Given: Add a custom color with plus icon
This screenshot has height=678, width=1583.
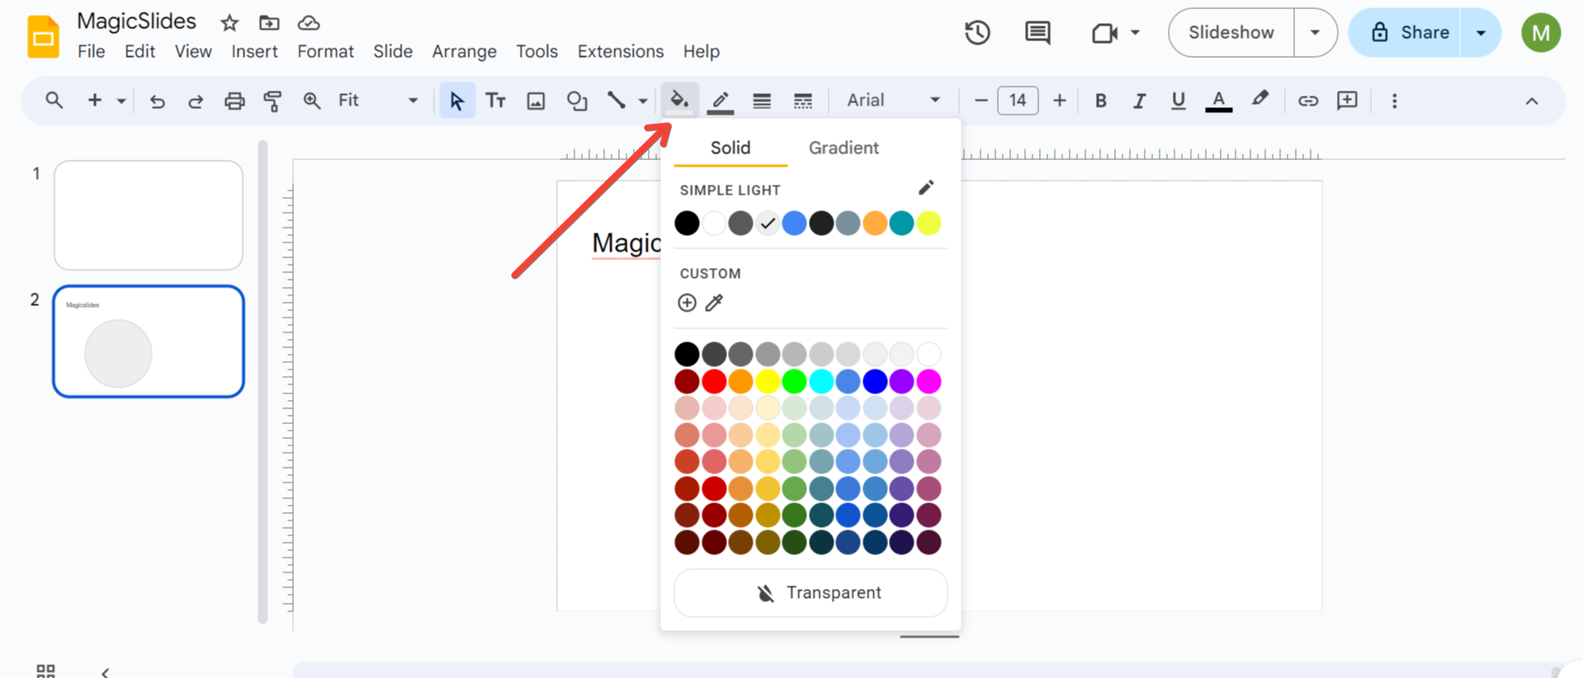Looking at the screenshot, I should (x=687, y=303).
